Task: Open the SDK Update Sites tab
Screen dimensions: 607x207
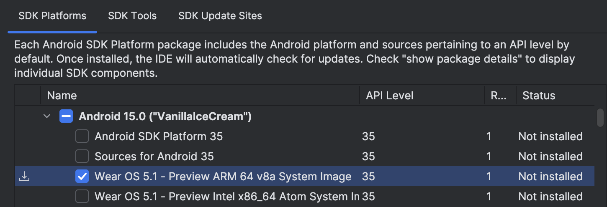Action: [x=220, y=16]
